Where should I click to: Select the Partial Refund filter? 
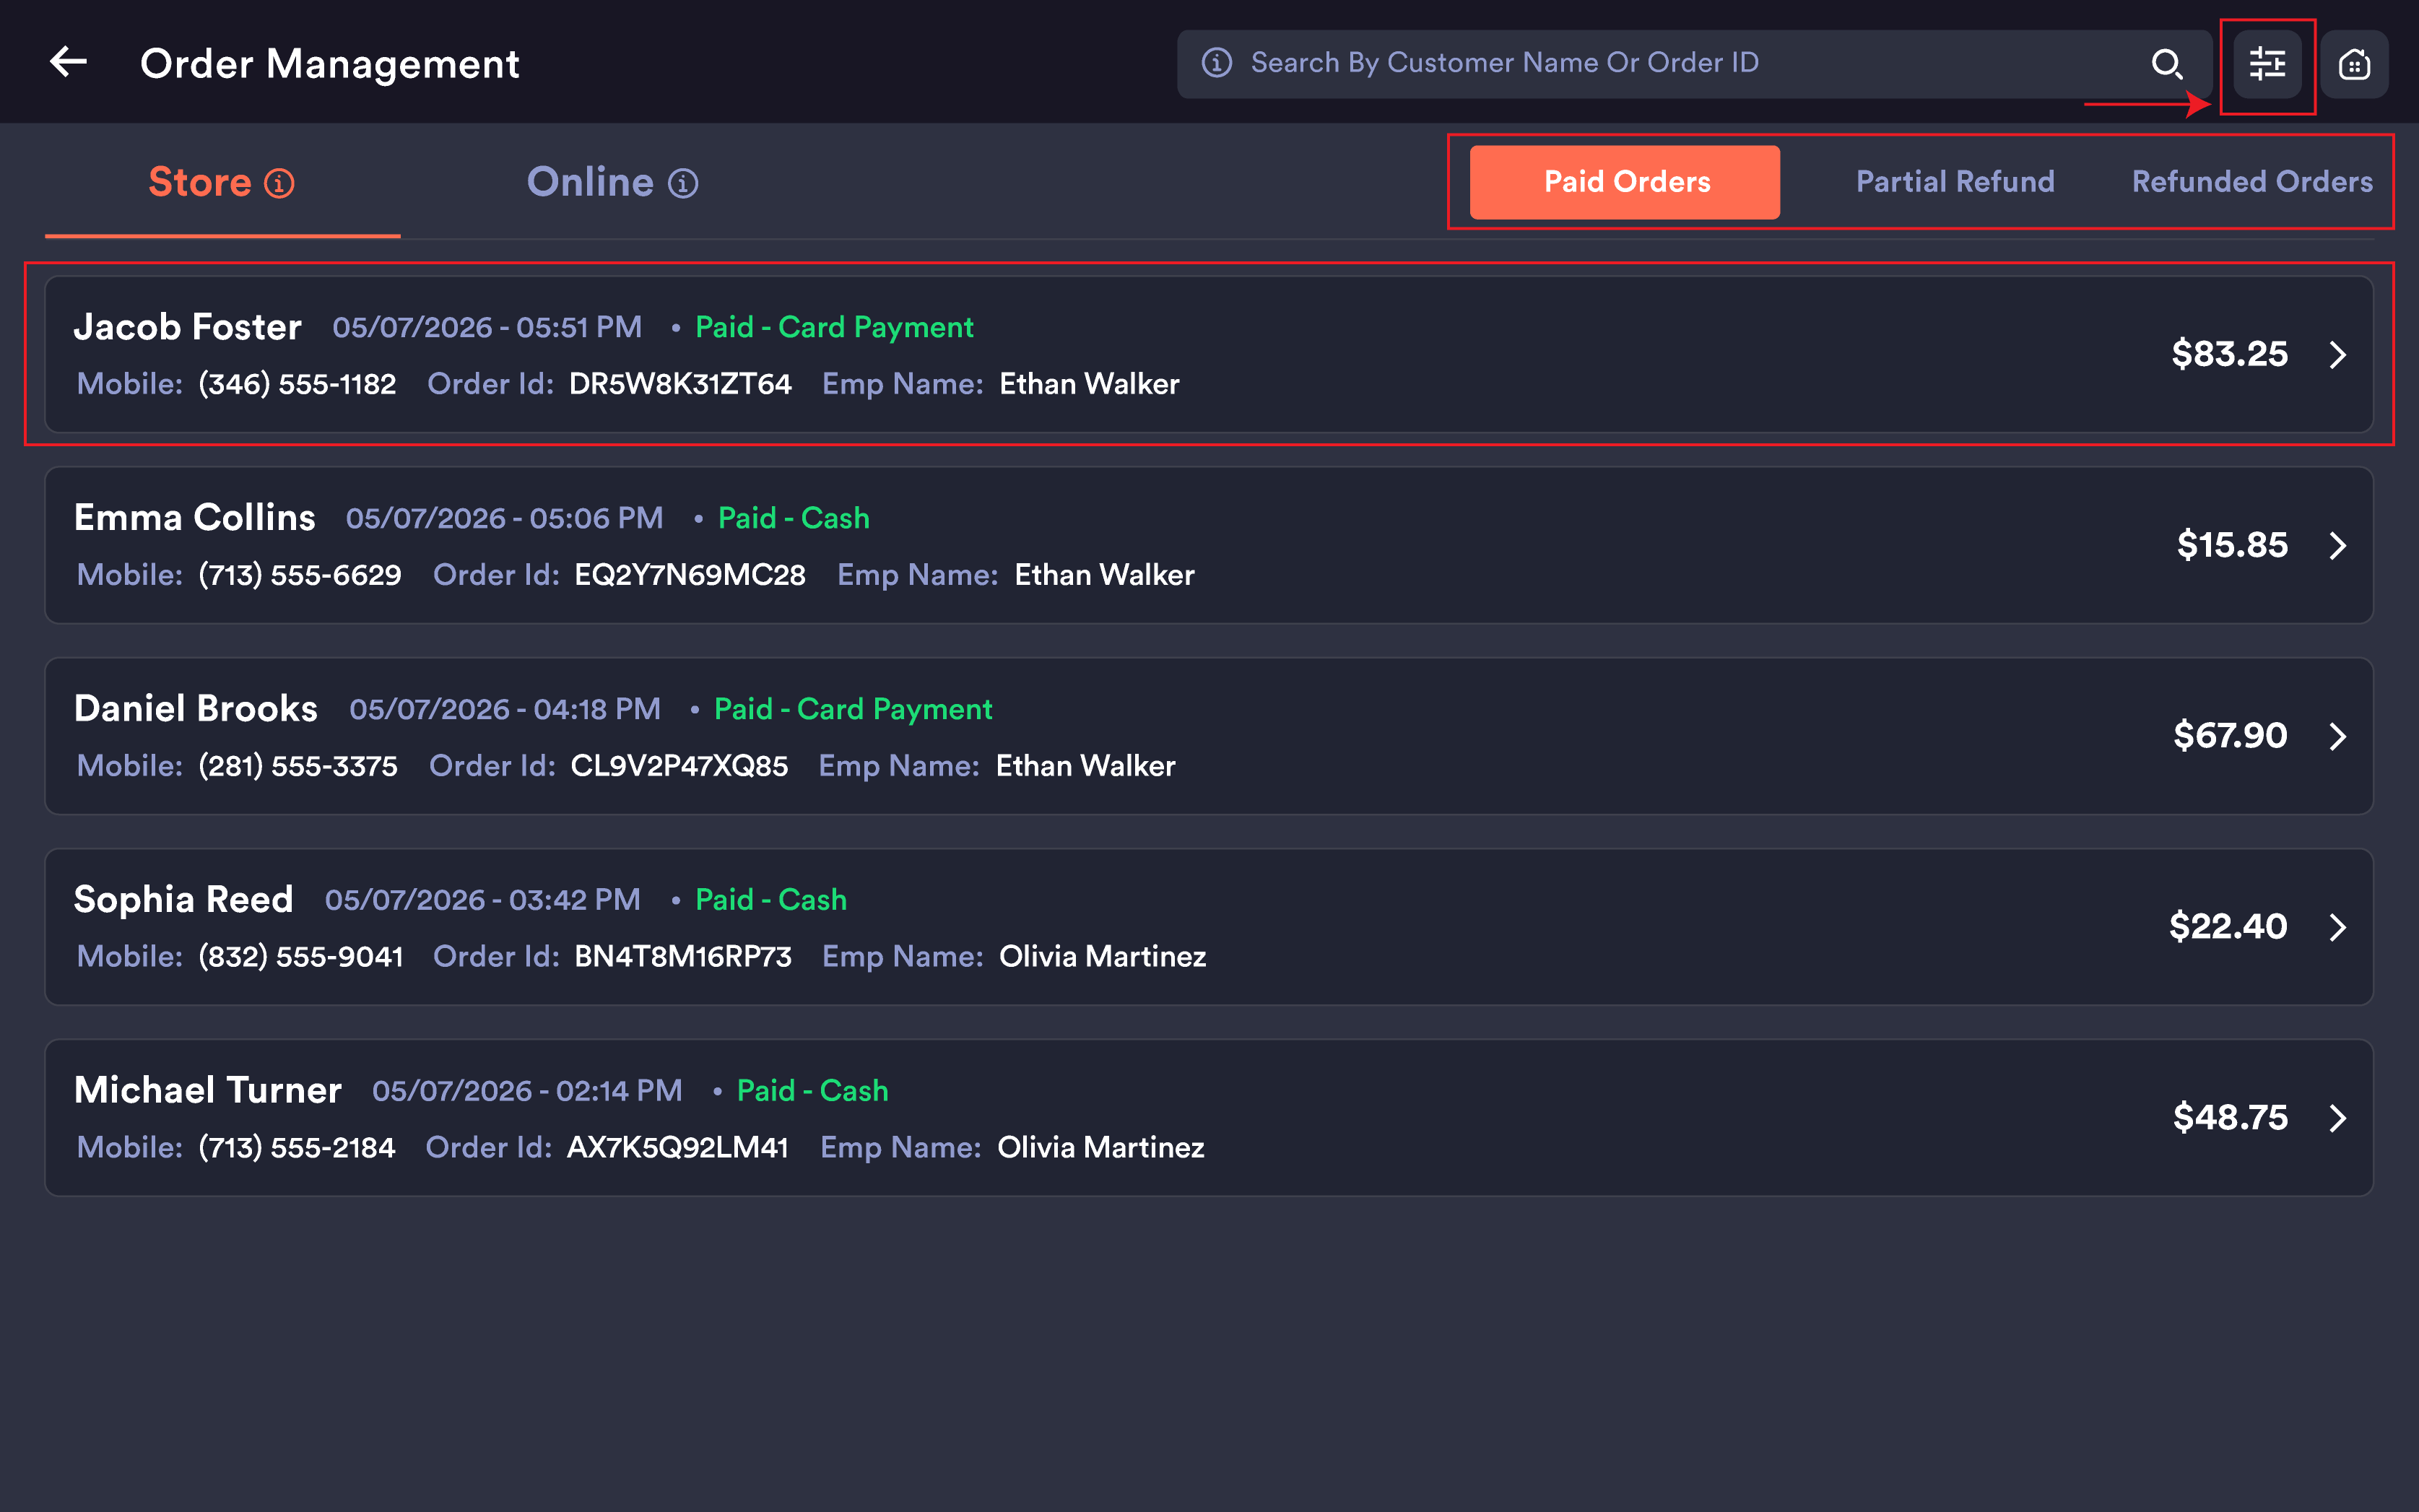(x=1955, y=182)
